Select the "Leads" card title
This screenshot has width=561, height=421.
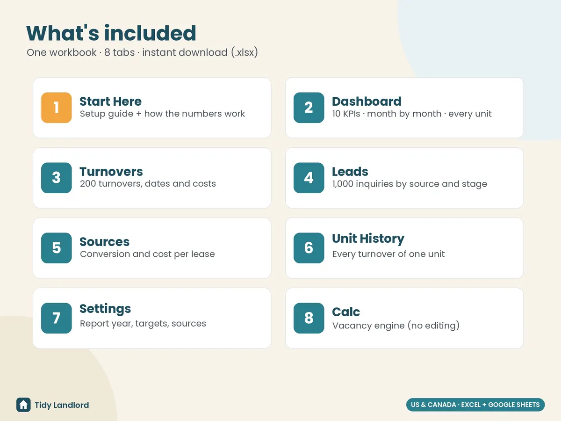click(350, 172)
